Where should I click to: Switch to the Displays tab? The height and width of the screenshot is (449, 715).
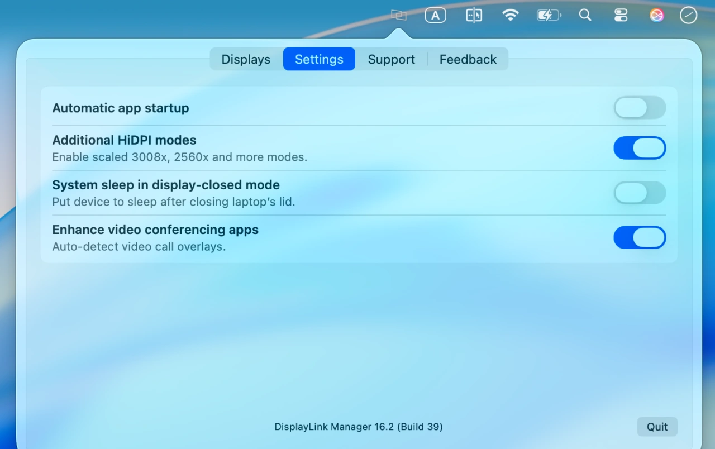(246, 59)
